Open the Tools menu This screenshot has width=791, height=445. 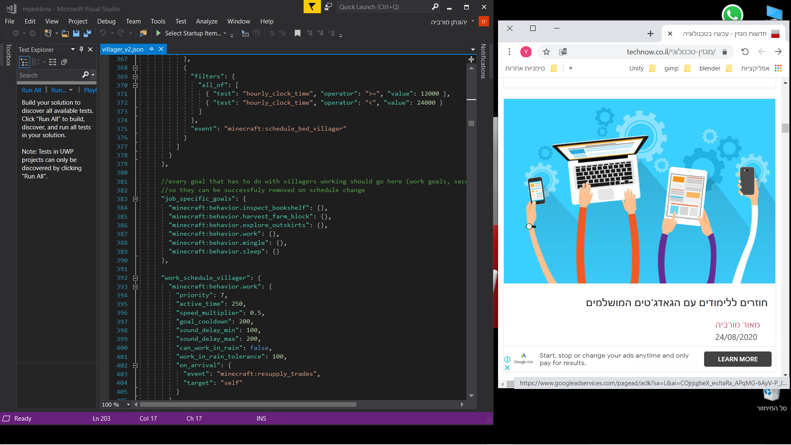[158, 21]
